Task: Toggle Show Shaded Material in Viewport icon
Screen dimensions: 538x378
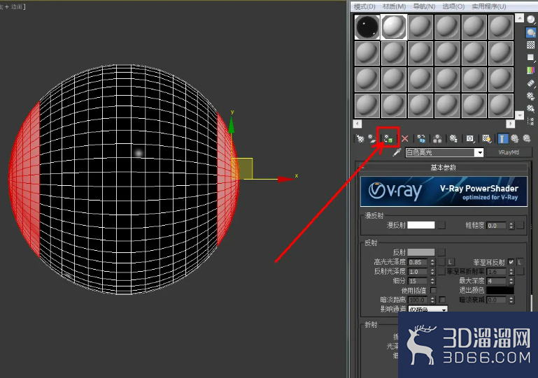Action: pos(486,138)
